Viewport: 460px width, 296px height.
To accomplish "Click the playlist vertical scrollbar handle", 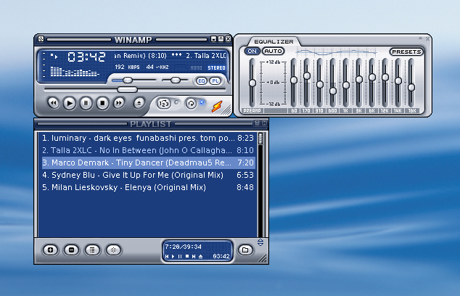I will [260, 139].
